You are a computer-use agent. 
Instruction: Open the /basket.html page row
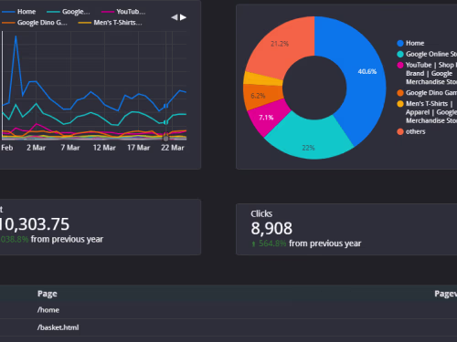pos(228,327)
